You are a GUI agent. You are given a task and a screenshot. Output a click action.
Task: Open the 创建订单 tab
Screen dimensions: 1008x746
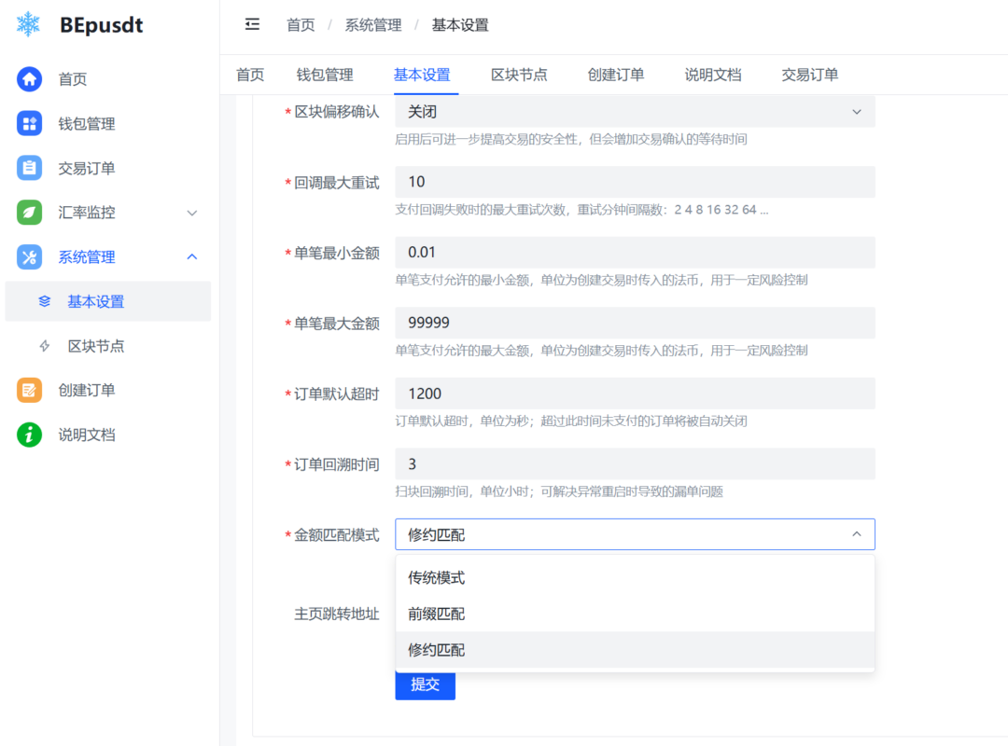616,75
